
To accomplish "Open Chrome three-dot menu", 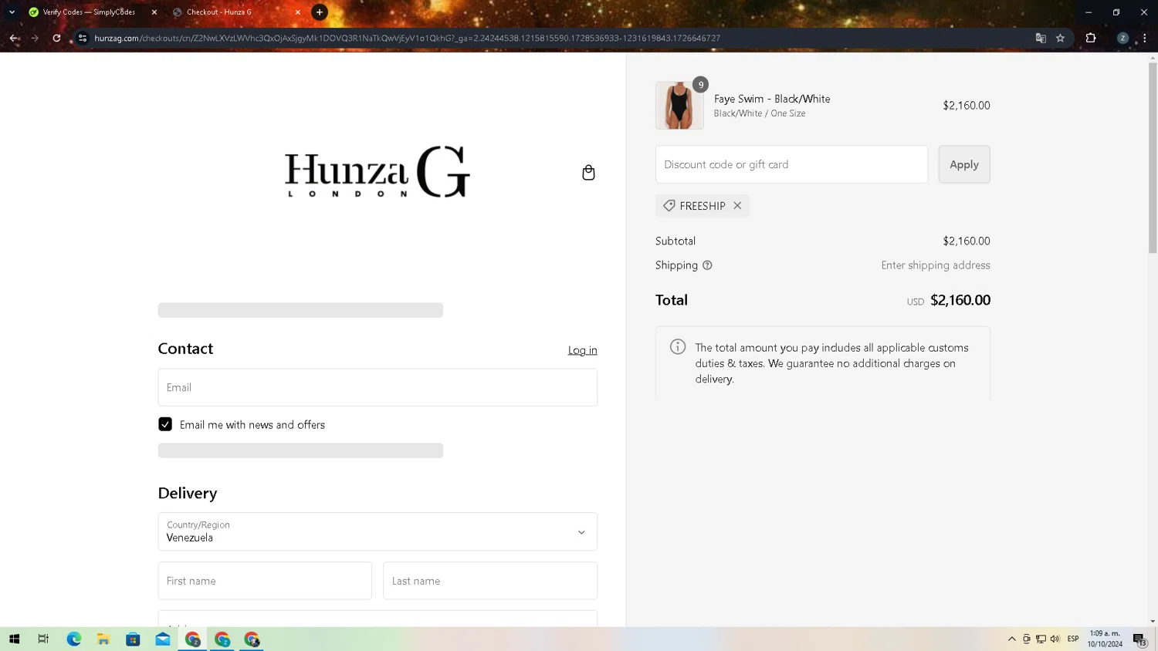I will tap(1144, 38).
